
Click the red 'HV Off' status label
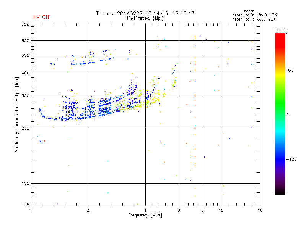point(41,17)
